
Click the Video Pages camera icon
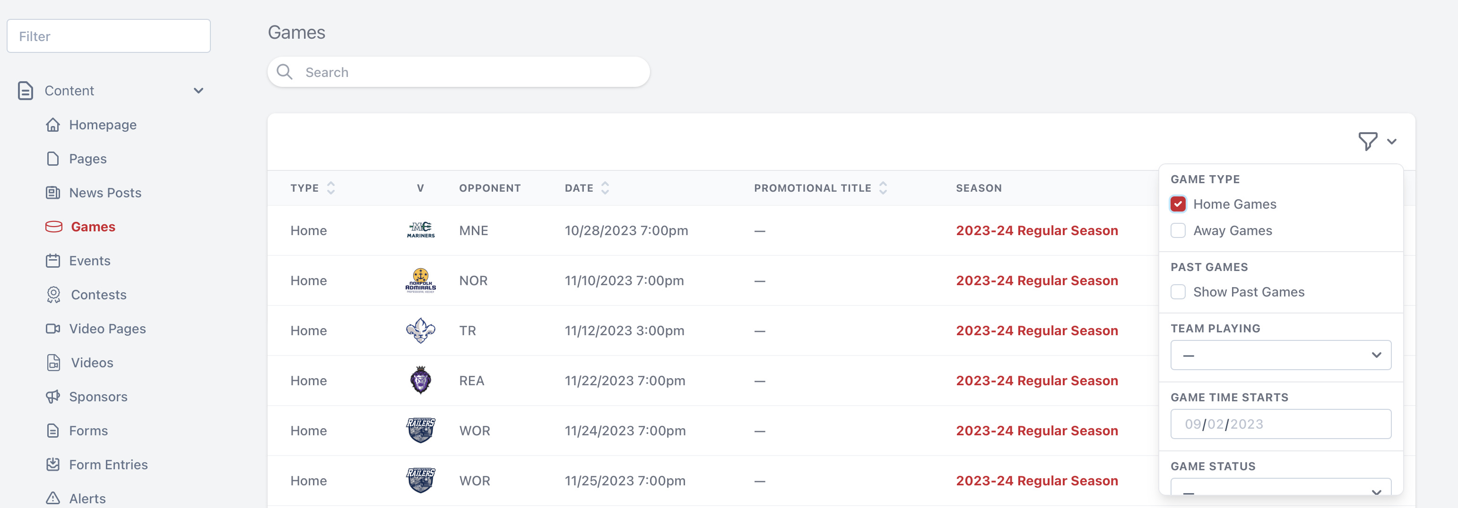[52, 329]
